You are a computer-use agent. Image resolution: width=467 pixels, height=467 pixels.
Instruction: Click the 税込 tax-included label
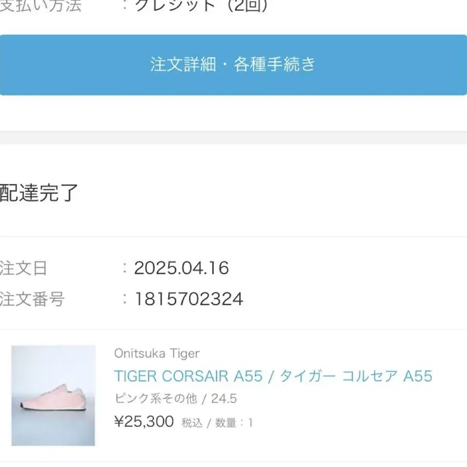click(192, 423)
